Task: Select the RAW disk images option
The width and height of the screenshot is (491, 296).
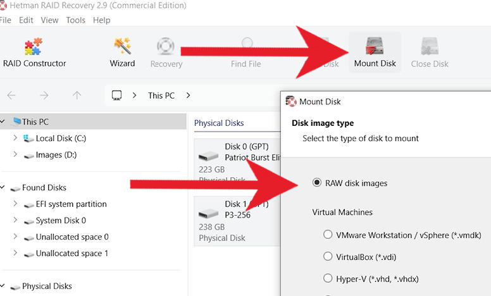Action: 317,182
